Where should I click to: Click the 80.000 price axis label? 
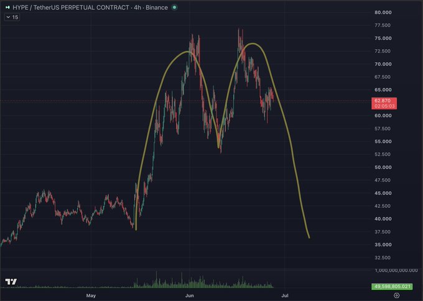[x=383, y=12]
